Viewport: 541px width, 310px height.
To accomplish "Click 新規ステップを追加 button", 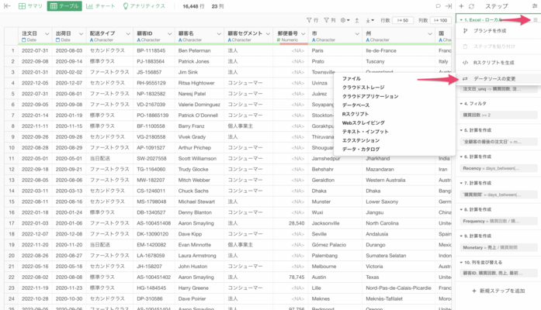I will pyautogui.click(x=498, y=291).
